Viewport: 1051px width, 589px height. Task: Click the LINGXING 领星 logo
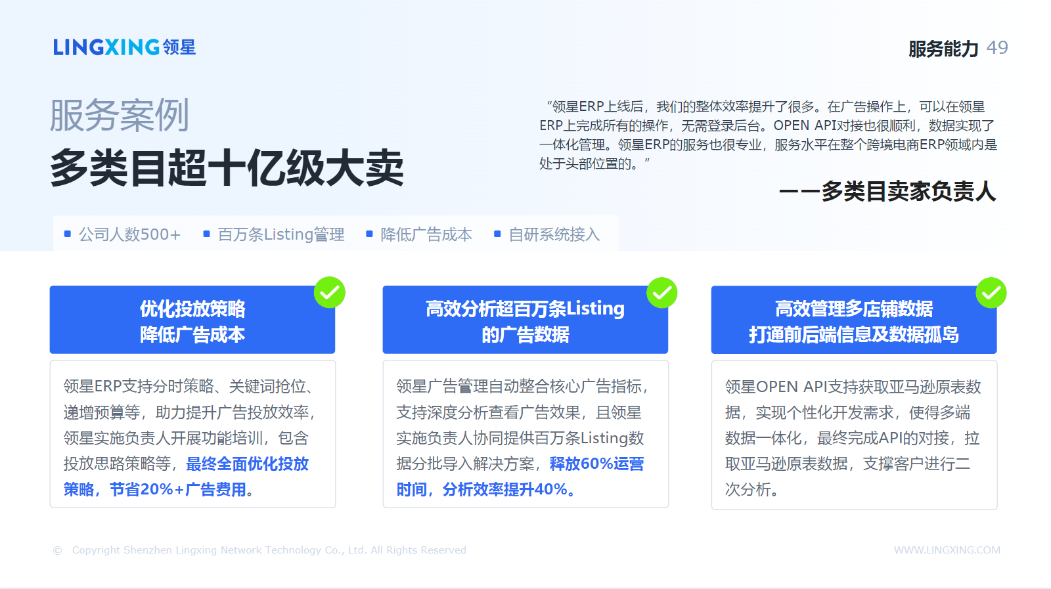pos(124,47)
